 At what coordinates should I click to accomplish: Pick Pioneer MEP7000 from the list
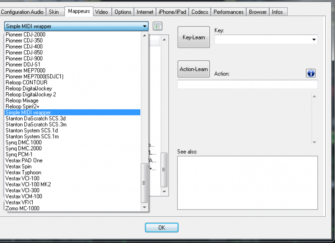click(72, 70)
